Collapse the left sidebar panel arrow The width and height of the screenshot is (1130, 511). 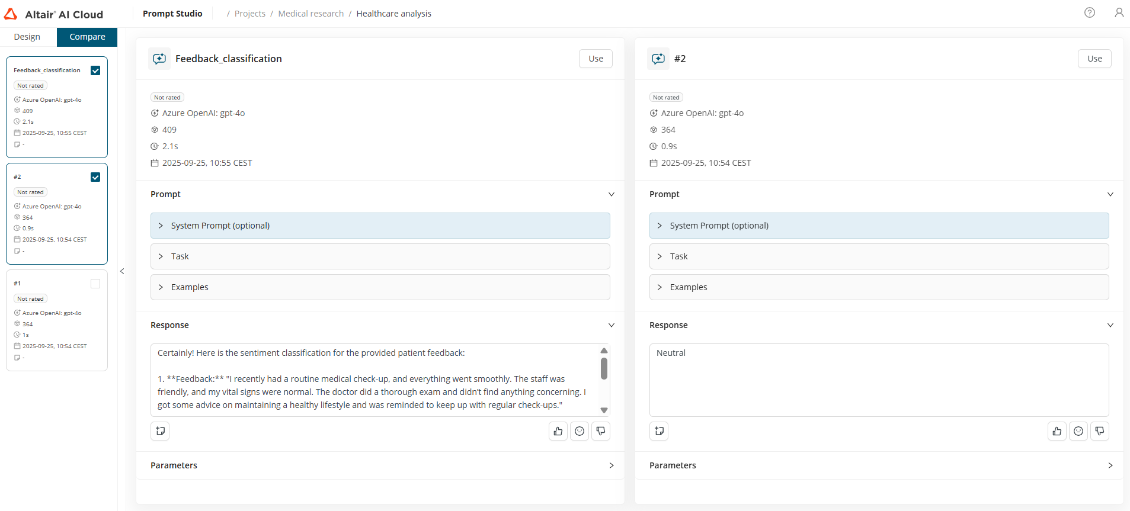pos(122,271)
